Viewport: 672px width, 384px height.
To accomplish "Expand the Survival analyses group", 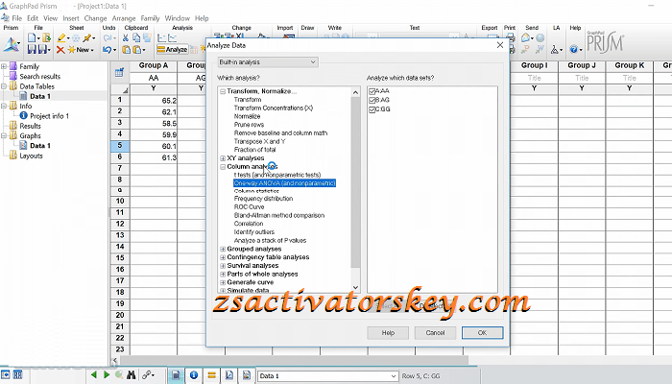I will click(x=223, y=266).
